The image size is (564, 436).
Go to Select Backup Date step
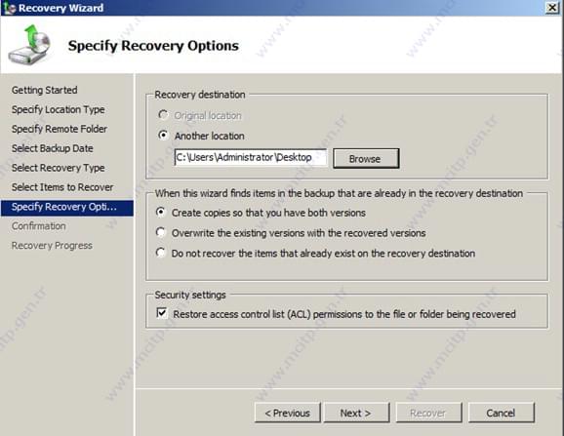[x=53, y=148]
